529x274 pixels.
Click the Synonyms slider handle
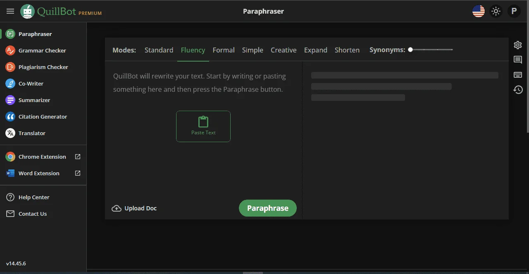click(410, 50)
